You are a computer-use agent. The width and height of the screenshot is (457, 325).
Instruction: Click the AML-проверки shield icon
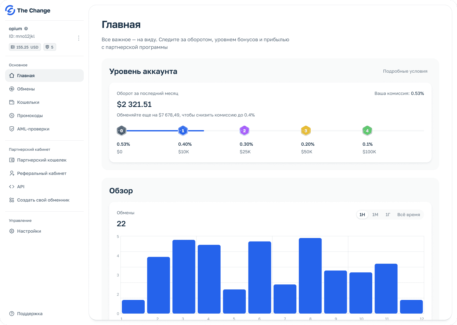12,129
